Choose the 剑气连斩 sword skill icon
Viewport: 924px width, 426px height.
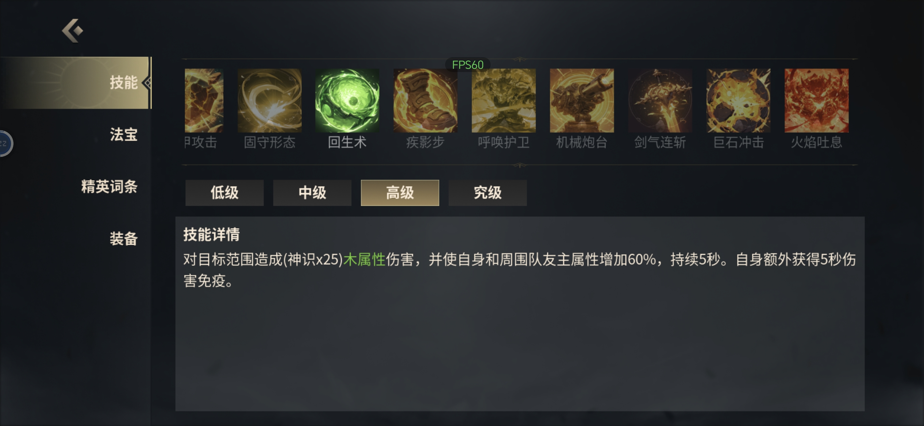point(660,101)
